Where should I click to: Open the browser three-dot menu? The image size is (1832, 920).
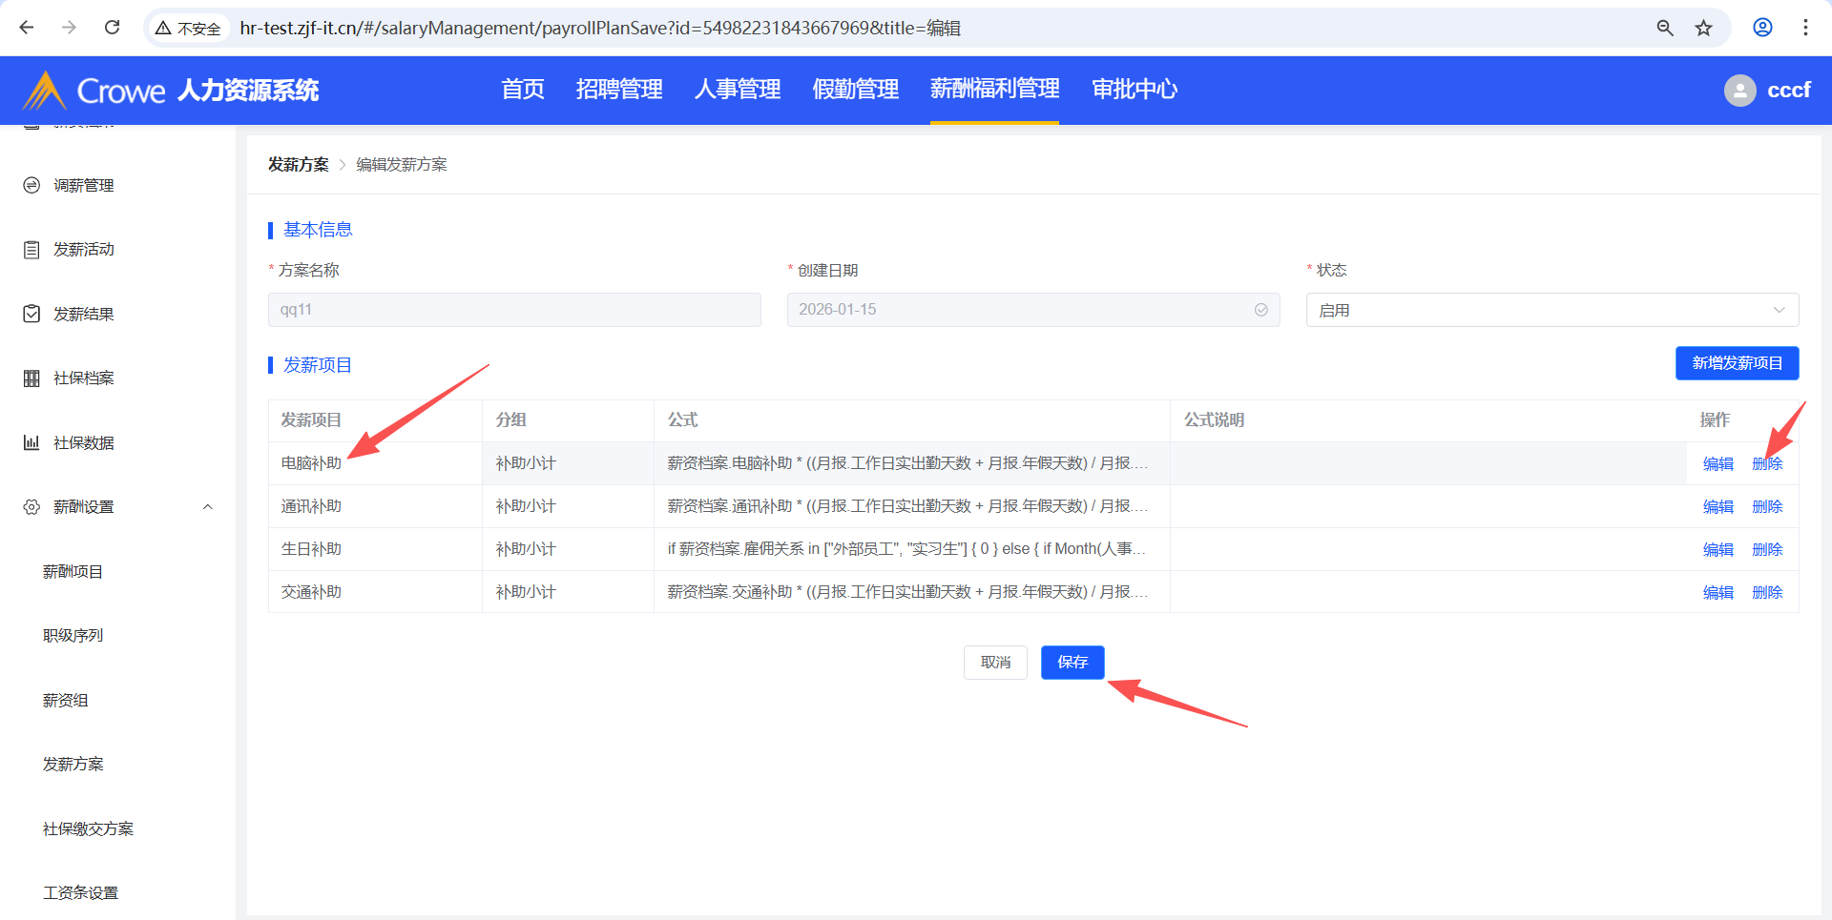[1805, 28]
